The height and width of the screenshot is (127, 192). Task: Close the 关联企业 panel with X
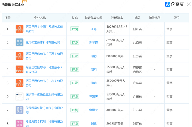point(189,4)
